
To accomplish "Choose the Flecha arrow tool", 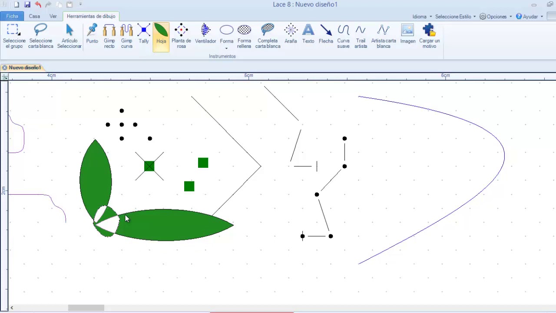I will [x=326, y=35].
